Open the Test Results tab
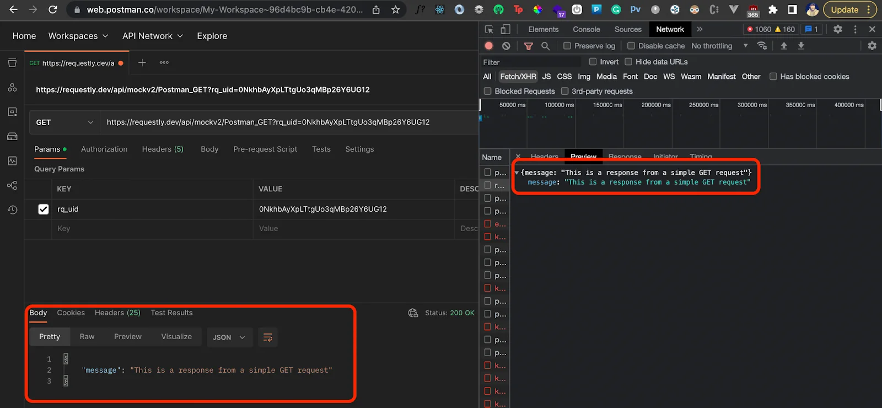Image resolution: width=882 pixels, height=408 pixels. point(171,313)
